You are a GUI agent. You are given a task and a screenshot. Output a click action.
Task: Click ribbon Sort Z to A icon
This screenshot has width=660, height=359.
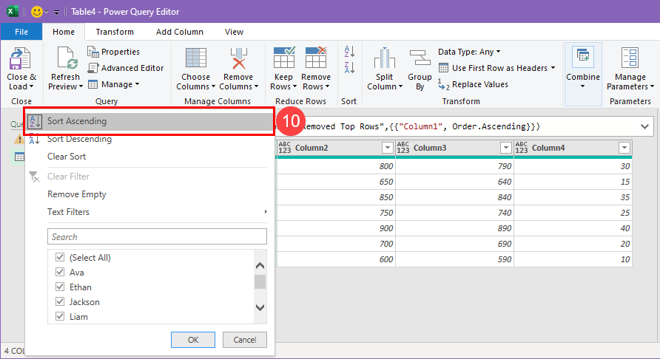coord(349,67)
